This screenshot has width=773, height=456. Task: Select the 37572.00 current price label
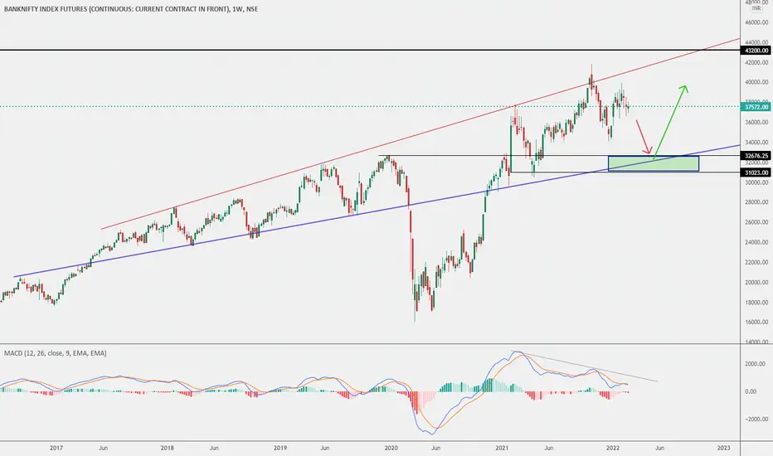tap(756, 107)
